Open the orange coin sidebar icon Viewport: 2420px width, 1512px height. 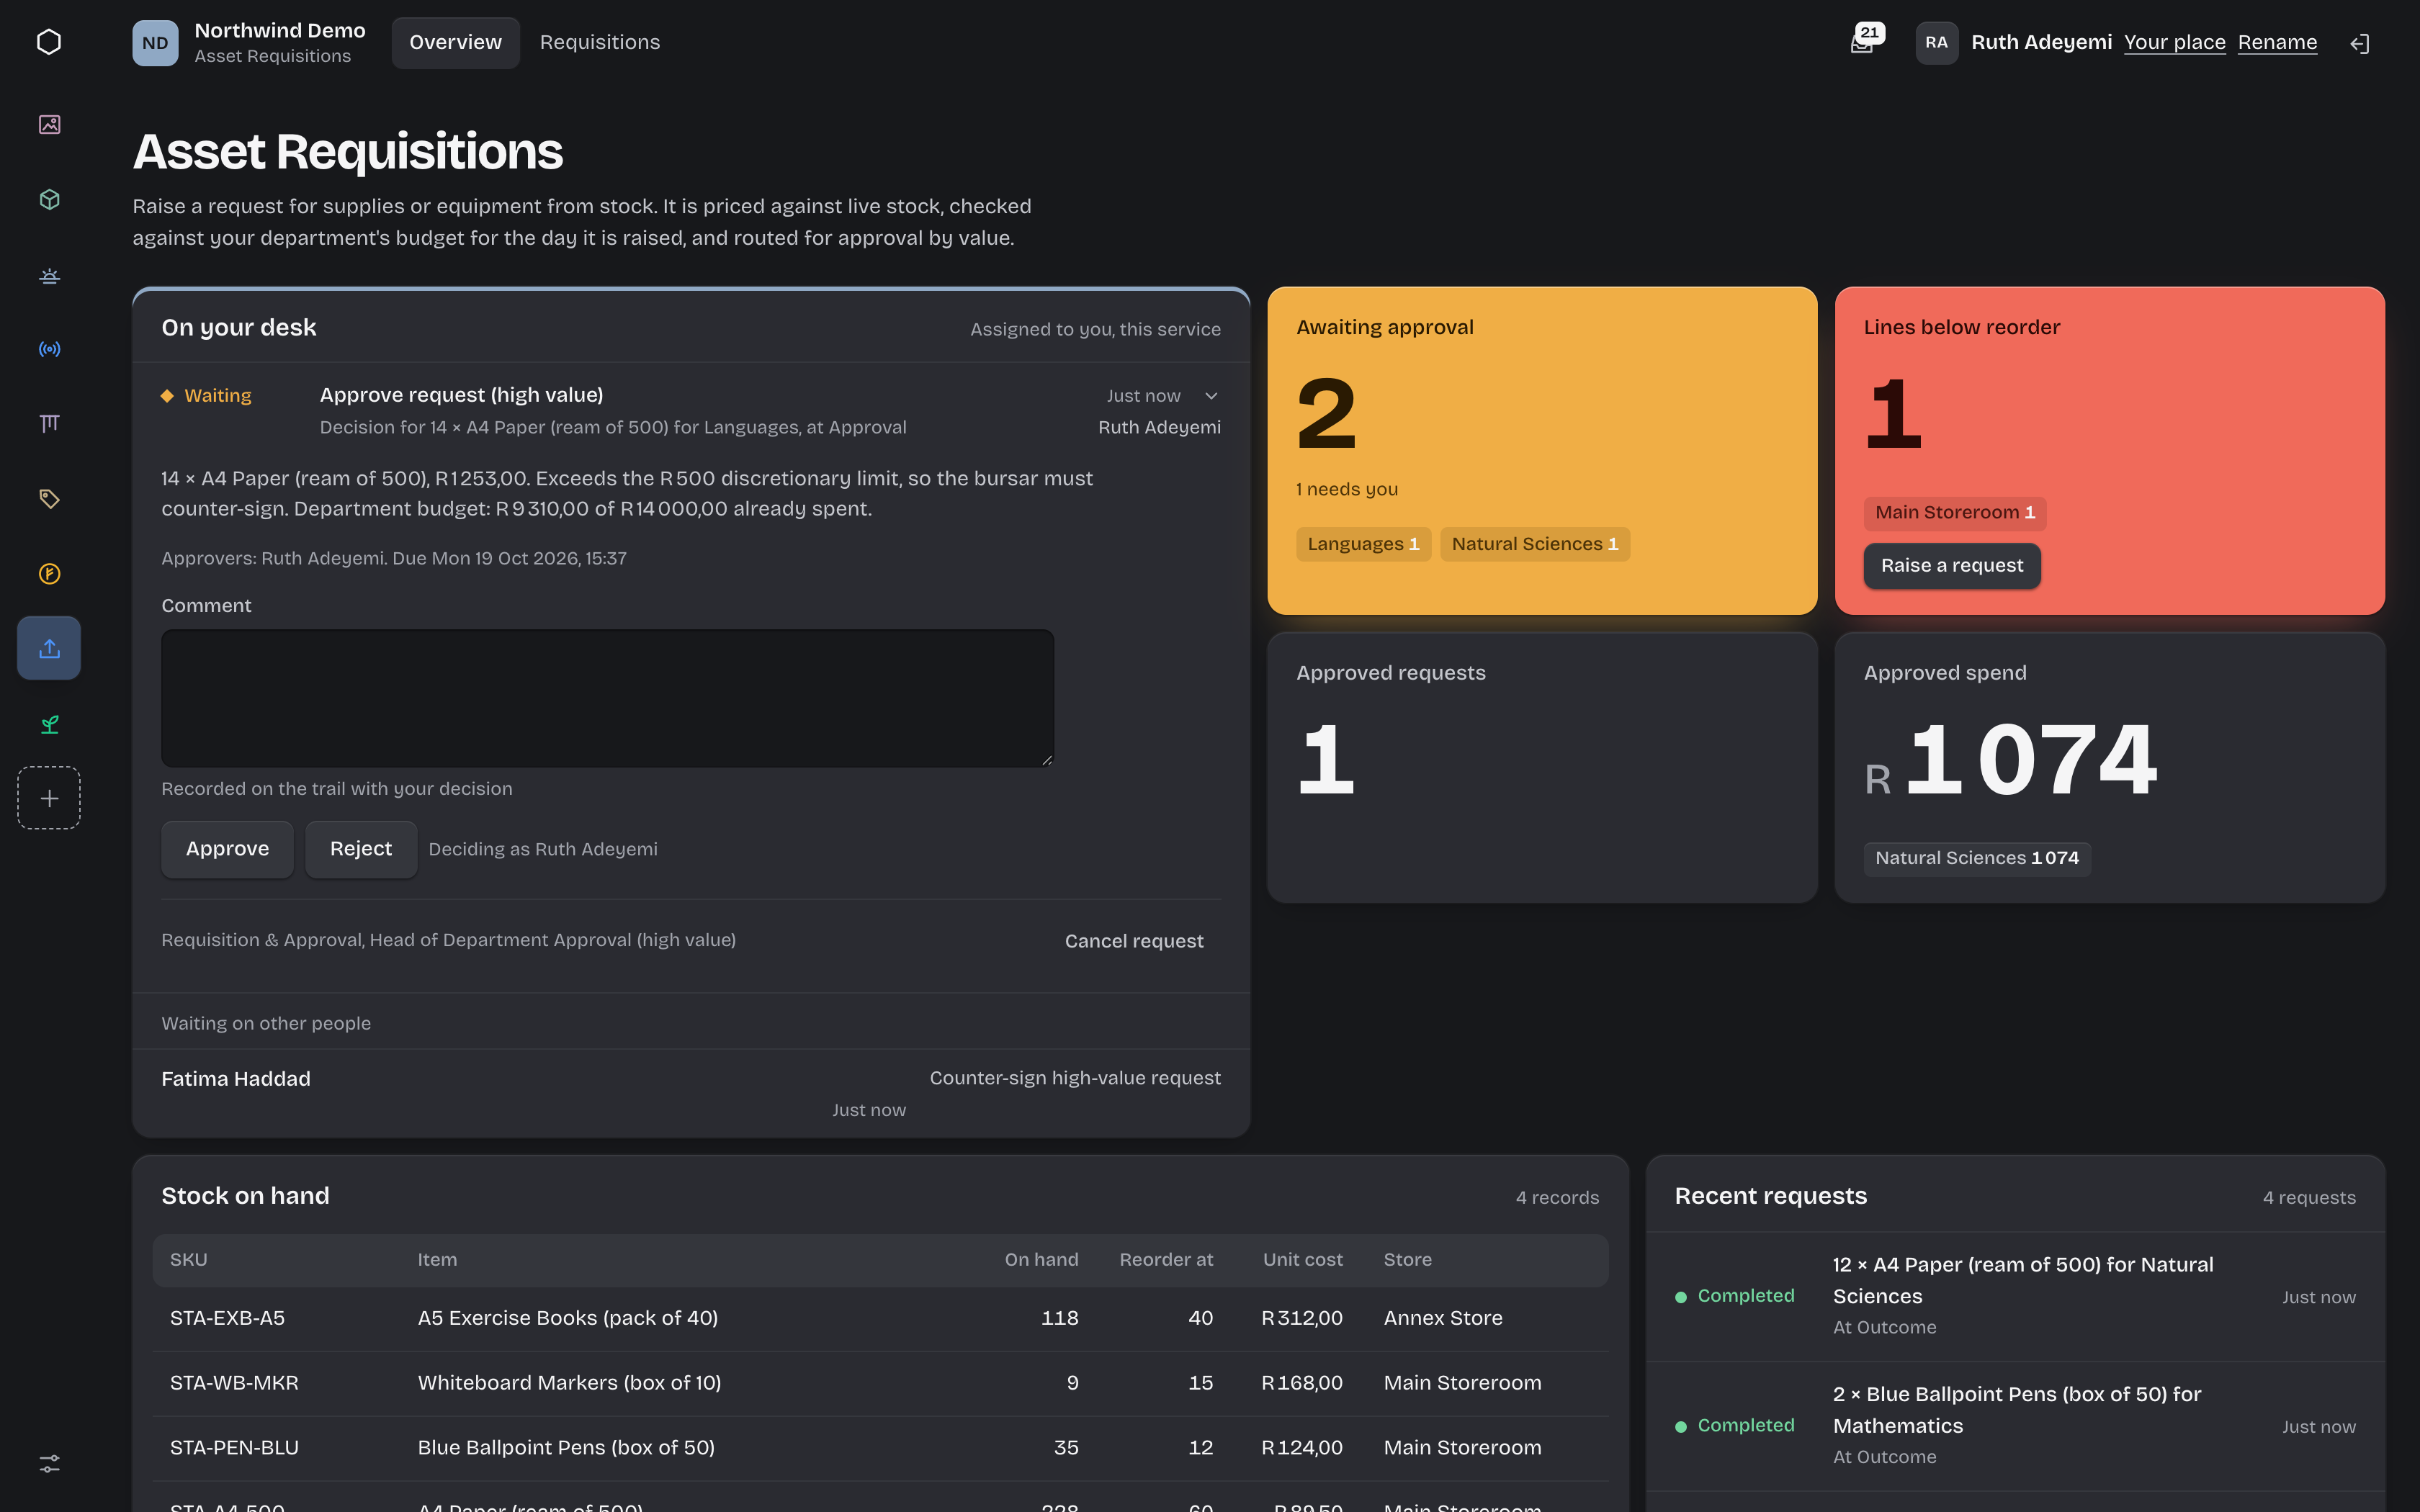(49, 574)
